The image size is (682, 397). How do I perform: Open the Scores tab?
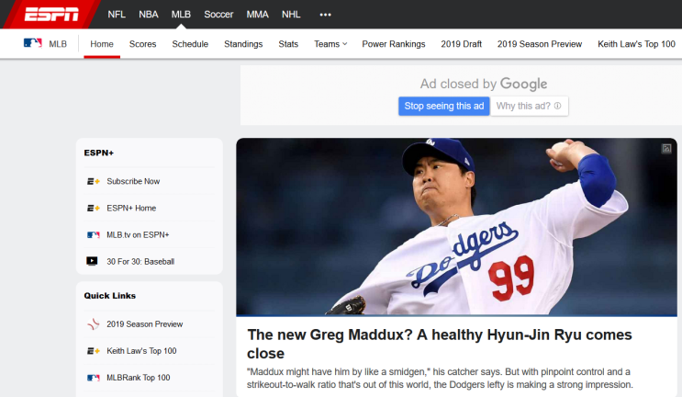142,44
